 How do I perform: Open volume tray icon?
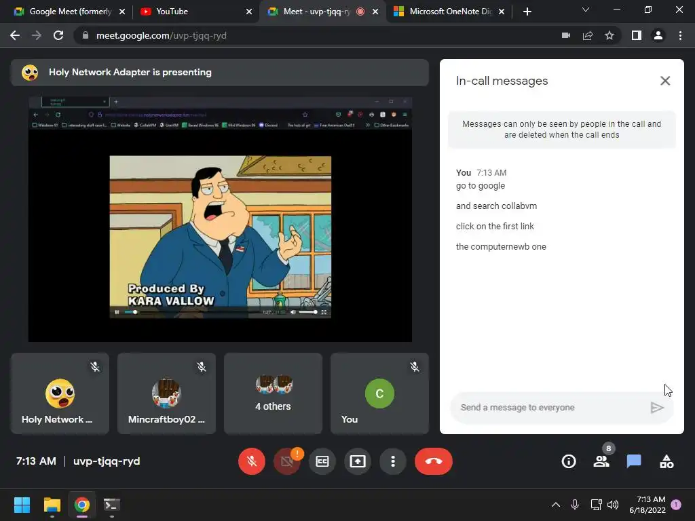[x=613, y=505]
